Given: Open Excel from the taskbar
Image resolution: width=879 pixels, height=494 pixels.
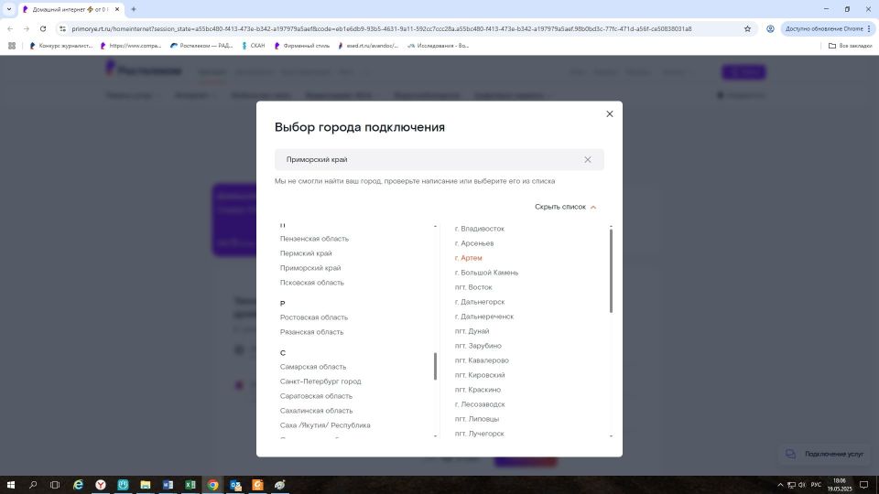Looking at the screenshot, I should click(x=190, y=485).
